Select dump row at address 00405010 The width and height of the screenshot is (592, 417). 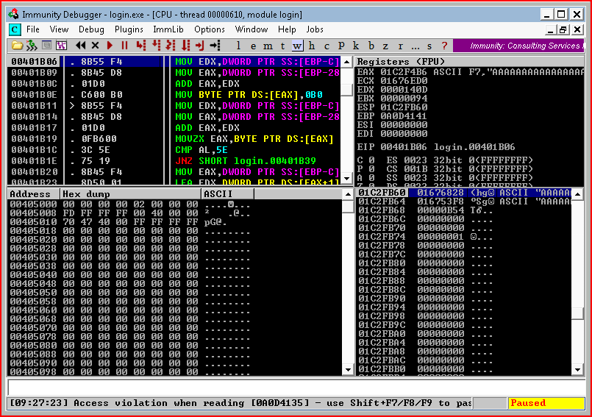174,222
